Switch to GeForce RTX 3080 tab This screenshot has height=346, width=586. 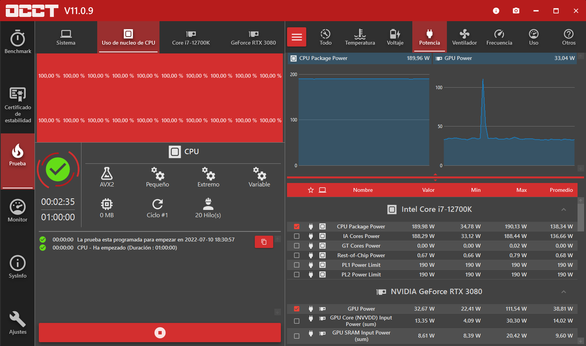[x=253, y=37]
